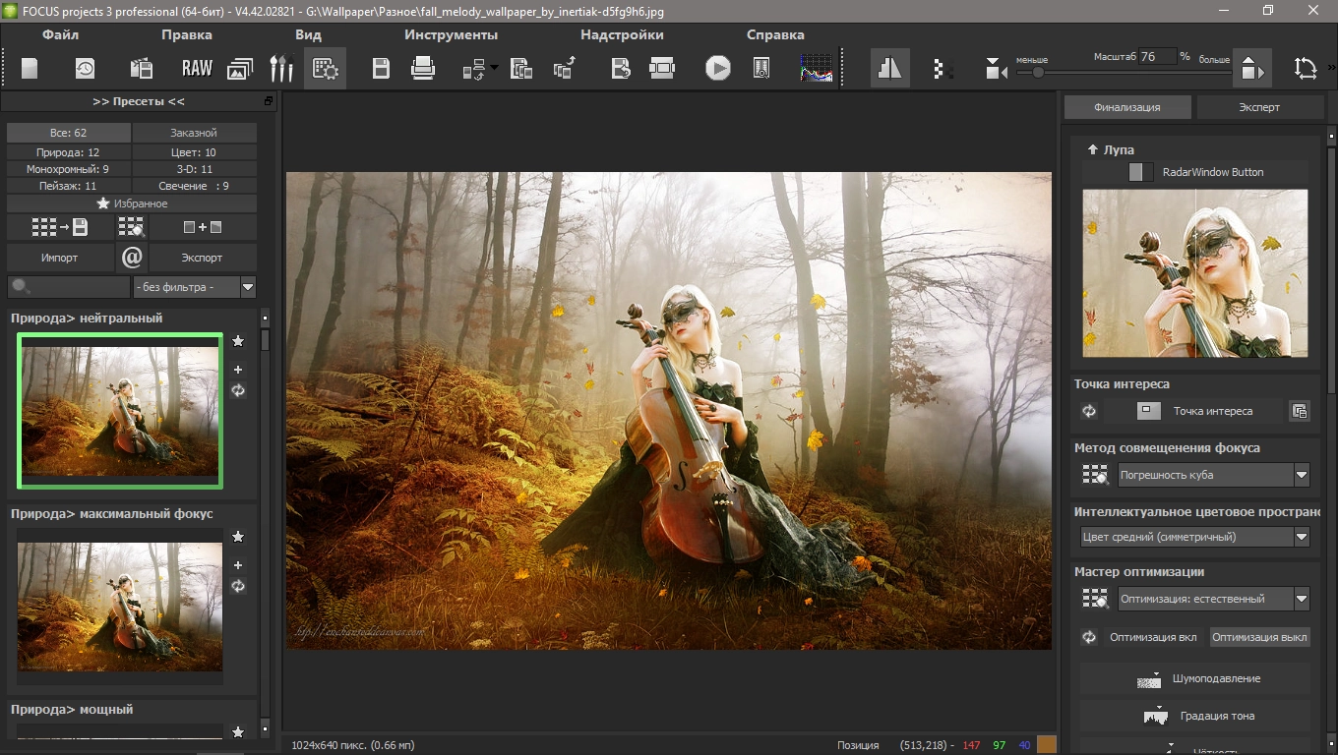This screenshot has height=755, width=1338.
Task: Switch to the Эксперт tab
Action: (x=1259, y=107)
